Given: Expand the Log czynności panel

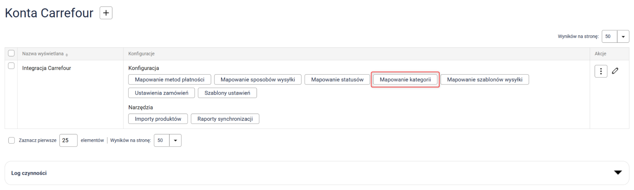Looking at the screenshot, I should 618,173.
